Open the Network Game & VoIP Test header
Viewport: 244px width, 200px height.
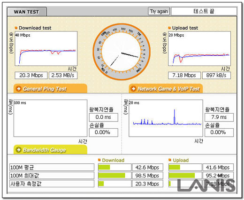click(166, 88)
